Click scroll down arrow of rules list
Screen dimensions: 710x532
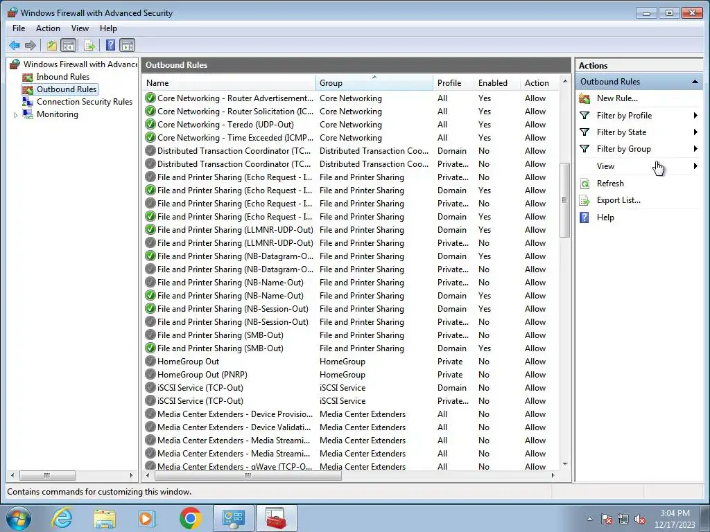[564, 464]
